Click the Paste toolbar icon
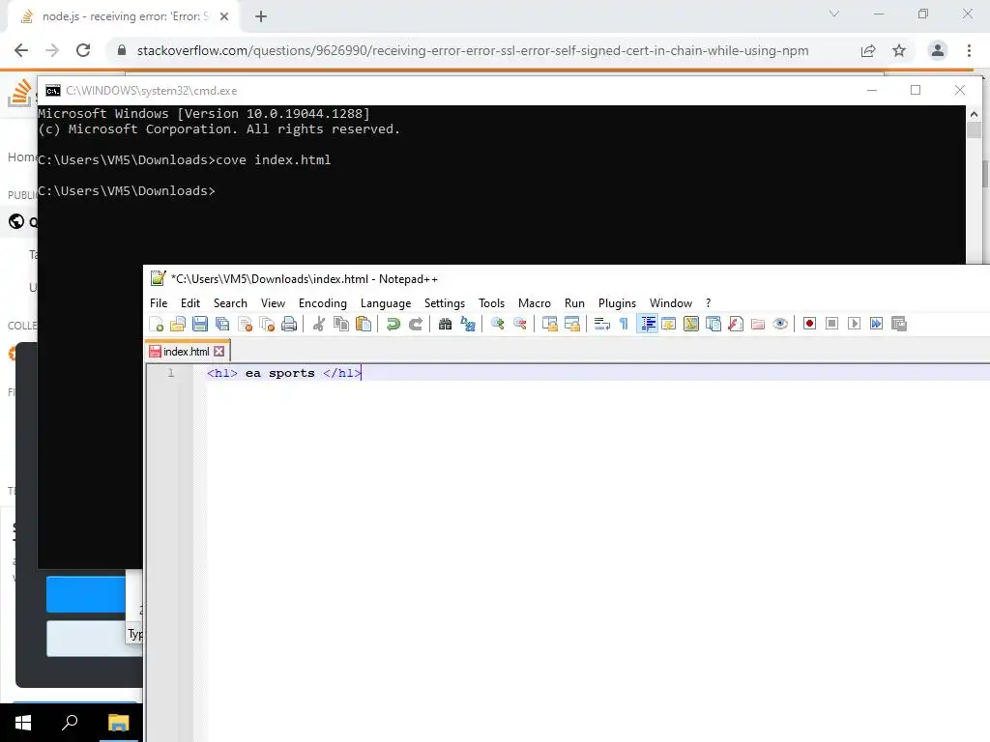 point(364,324)
